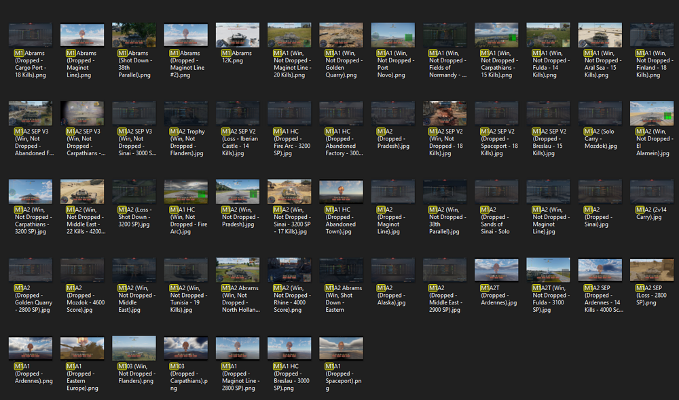Select the M1A2 (Dropped - Pradesh).jpg thumbnail
The image size is (679, 400).
(392, 113)
